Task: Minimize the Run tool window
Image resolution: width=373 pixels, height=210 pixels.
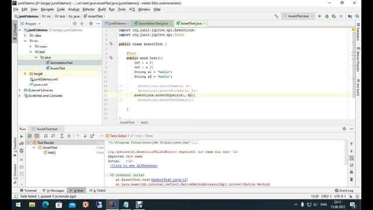Action: [351, 129]
